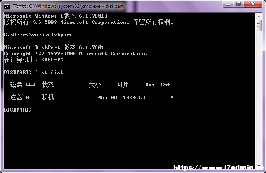Click the window title bar text
The image size is (266, 173).
tap(68, 6)
